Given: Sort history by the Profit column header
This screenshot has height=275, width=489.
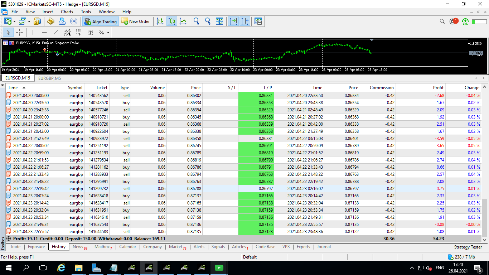Looking at the screenshot, I should pos(438,88).
